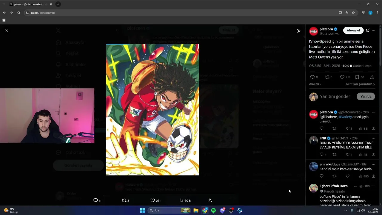Open the Alakalı sort dropdown
382x215 pixels.
pyautogui.click(x=315, y=84)
